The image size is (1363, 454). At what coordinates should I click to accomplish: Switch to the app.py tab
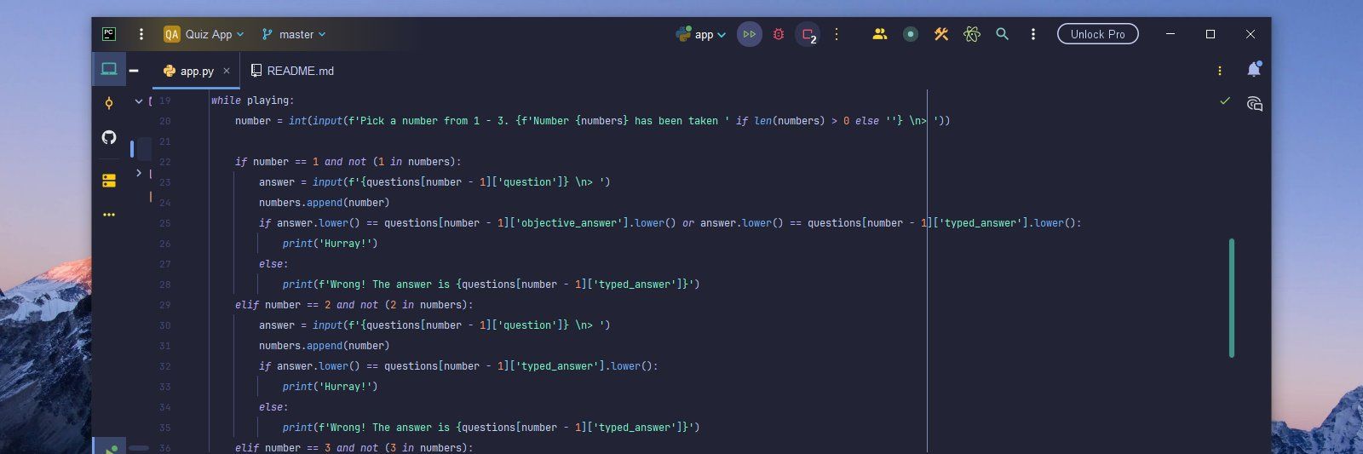pyautogui.click(x=197, y=71)
